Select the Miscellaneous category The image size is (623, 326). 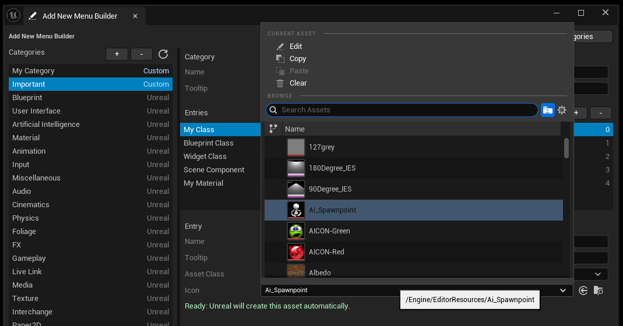pos(90,178)
